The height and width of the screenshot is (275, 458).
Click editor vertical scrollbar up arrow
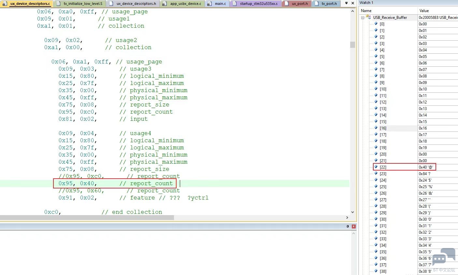[353, 11]
